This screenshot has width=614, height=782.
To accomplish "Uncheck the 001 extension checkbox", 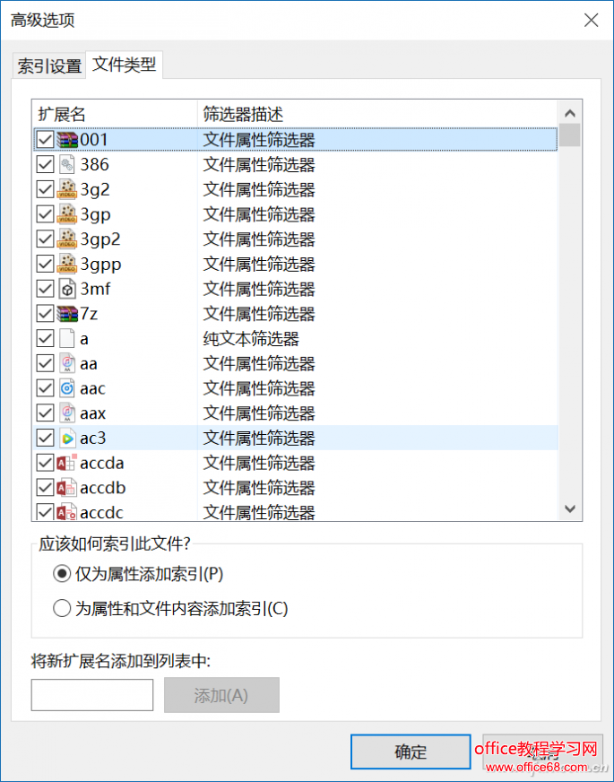I will click(46, 140).
